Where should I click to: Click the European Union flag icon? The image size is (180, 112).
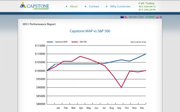coord(122,17)
